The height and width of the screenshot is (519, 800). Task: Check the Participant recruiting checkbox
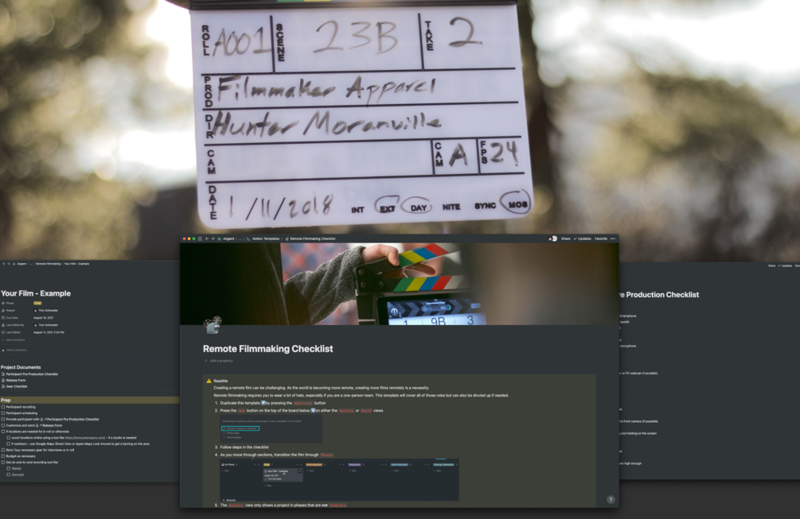(3, 407)
